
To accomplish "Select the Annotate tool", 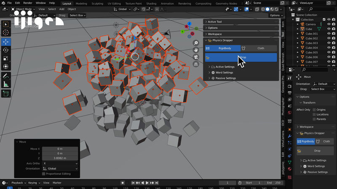I will coord(6,76).
